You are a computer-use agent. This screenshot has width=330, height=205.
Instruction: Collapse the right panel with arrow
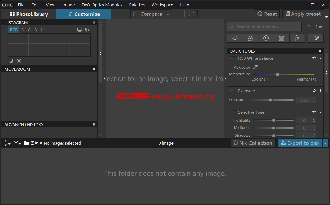[x=225, y=78]
